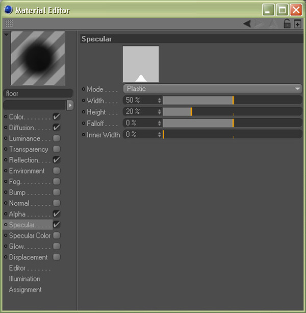Uncheck the Specular channel checkbox

pos(57,225)
